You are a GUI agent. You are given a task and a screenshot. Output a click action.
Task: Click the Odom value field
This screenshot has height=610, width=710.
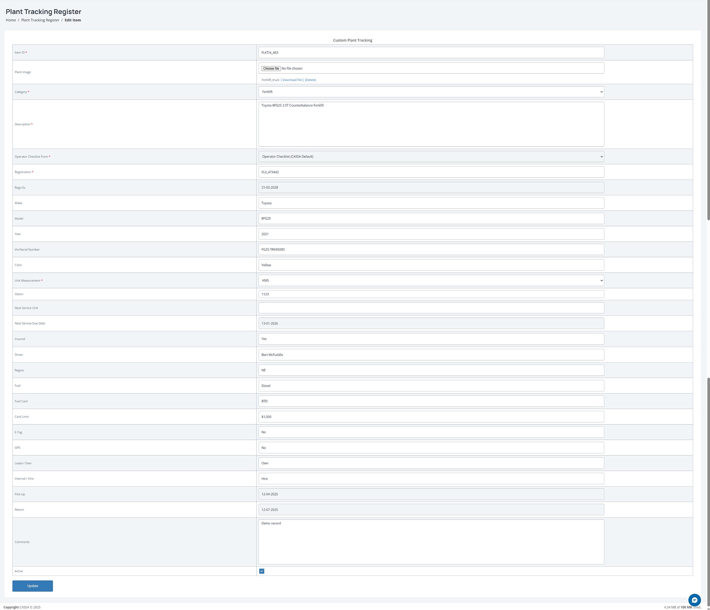point(431,294)
